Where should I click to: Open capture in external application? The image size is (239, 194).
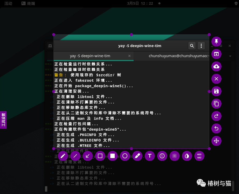coord(216,54)
